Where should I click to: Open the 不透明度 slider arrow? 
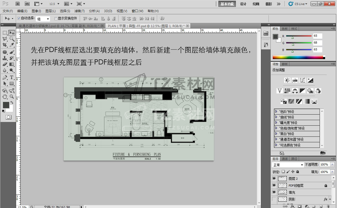[x=332, y=164]
